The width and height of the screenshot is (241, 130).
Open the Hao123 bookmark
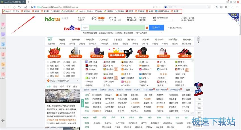(7, 11)
